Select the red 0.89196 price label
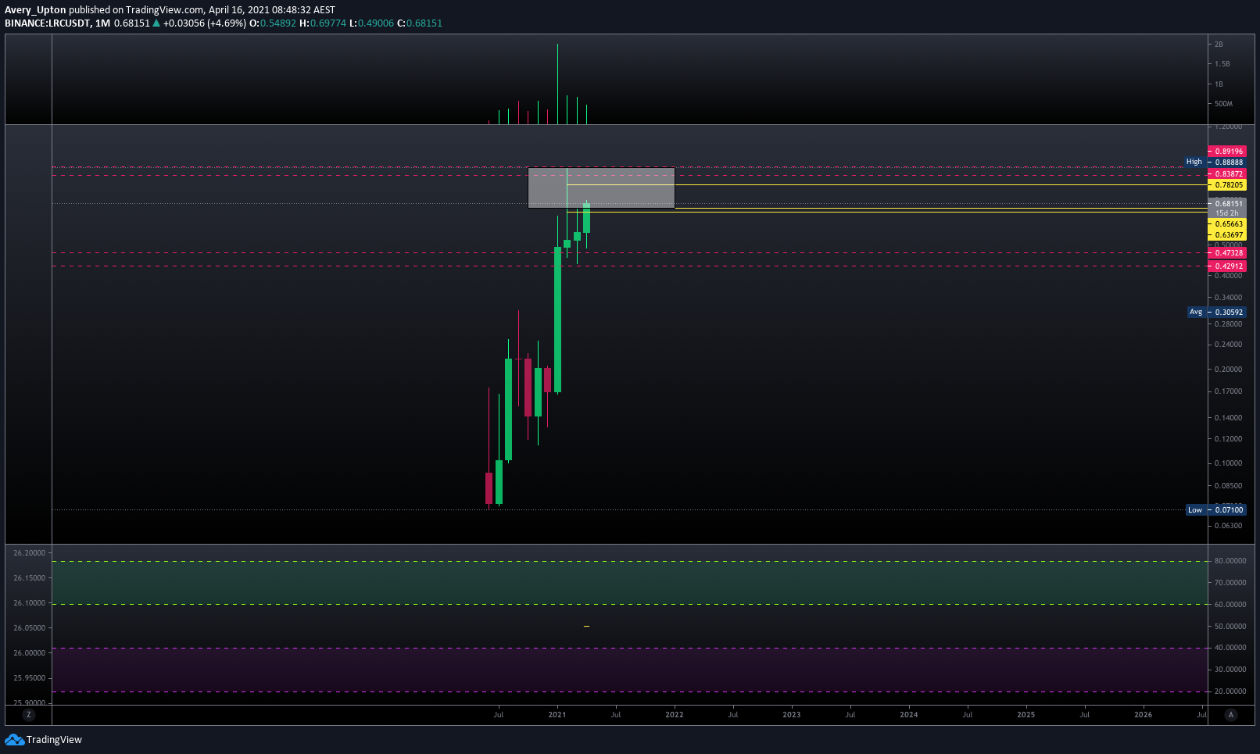This screenshot has width=1260, height=754. coord(1227,152)
